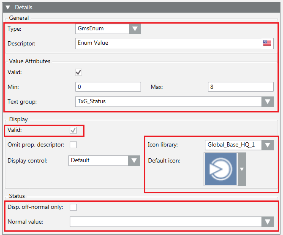Open the Type dropdown arrow
This screenshot has height=235, width=283.
(x=135, y=29)
